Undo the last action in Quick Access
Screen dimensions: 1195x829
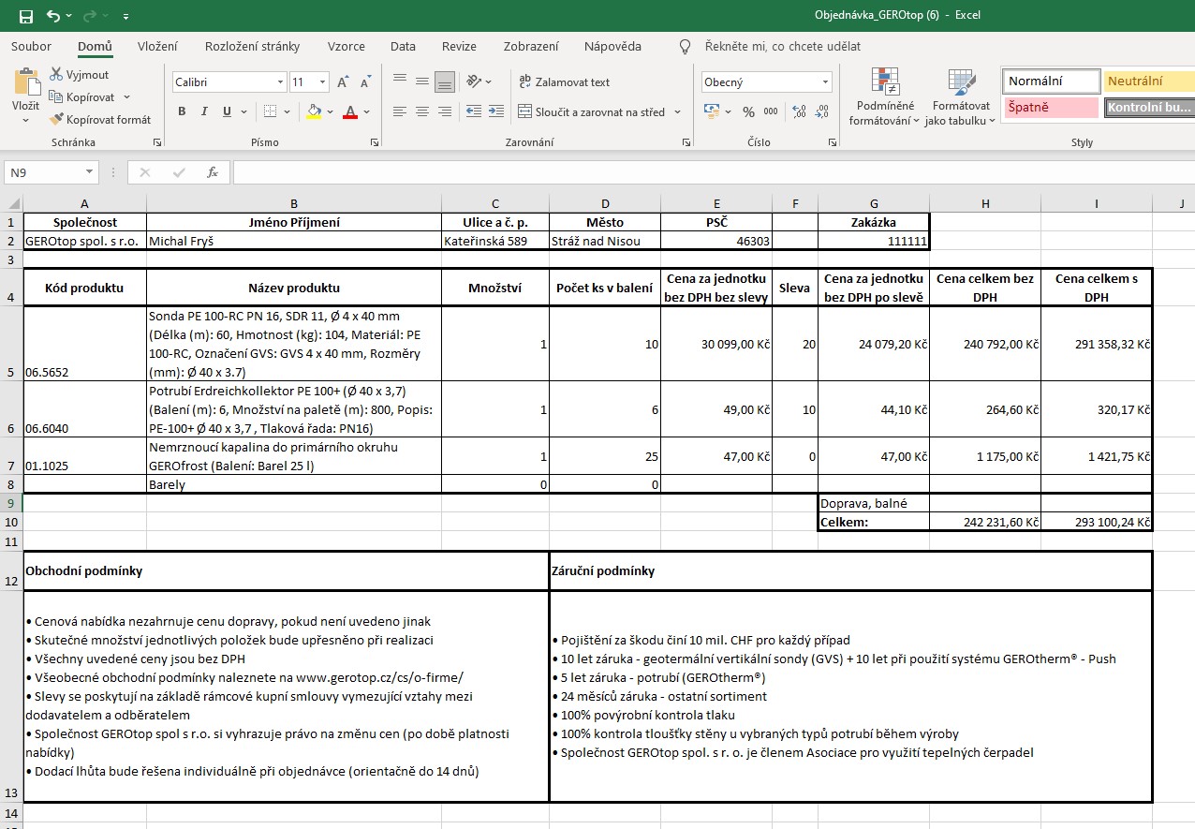pos(53,16)
